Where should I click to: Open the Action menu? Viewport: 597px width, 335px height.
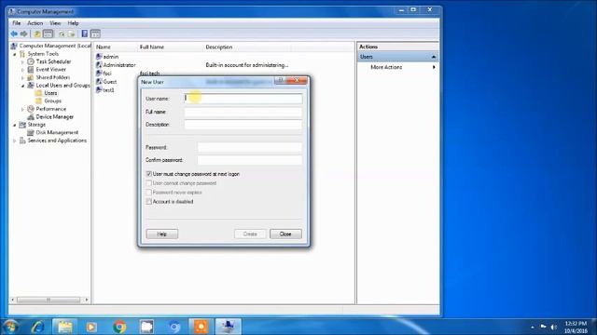35,23
